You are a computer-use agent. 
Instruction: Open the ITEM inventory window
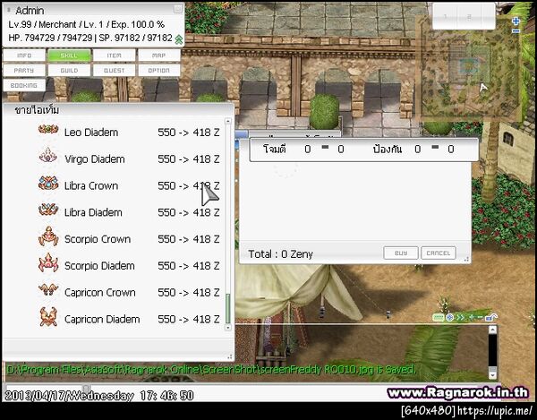tap(114, 56)
